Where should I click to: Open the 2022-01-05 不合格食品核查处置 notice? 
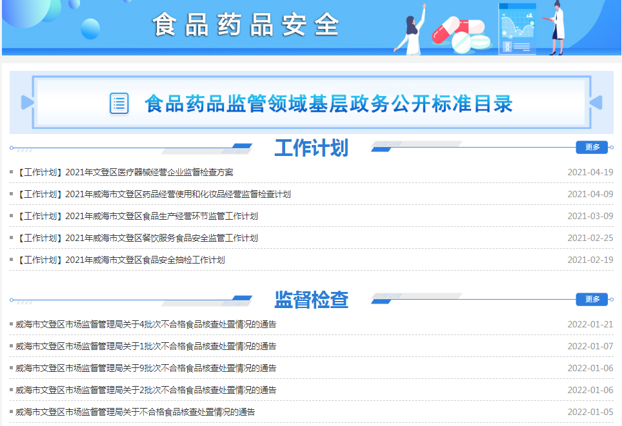pyautogui.click(x=135, y=412)
